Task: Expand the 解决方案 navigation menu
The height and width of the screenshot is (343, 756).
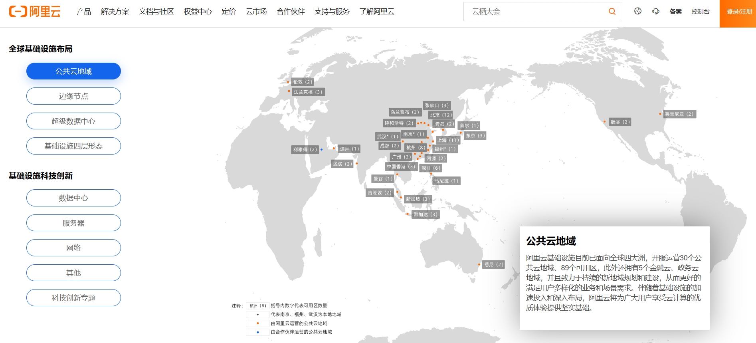Action: click(115, 12)
